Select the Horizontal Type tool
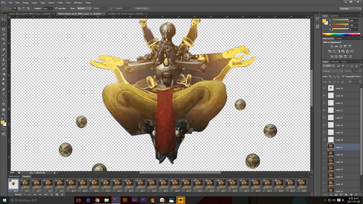Image resolution: width=363 pixels, height=204 pixels. coord(4,94)
